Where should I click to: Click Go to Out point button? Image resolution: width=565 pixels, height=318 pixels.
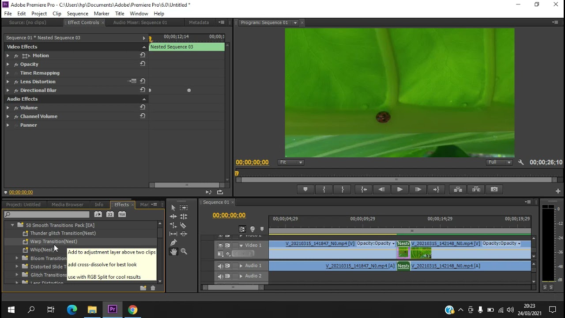coord(436,189)
